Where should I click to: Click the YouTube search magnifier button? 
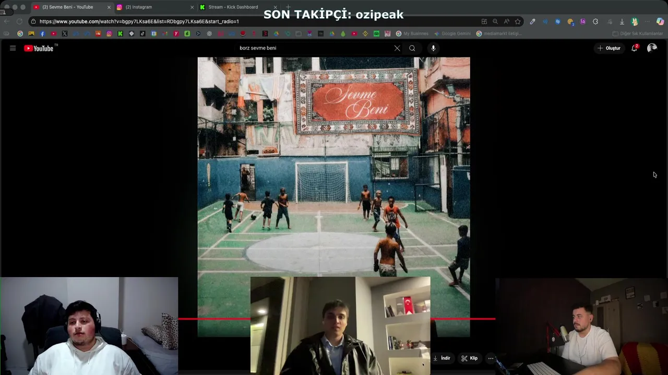point(412,48)
